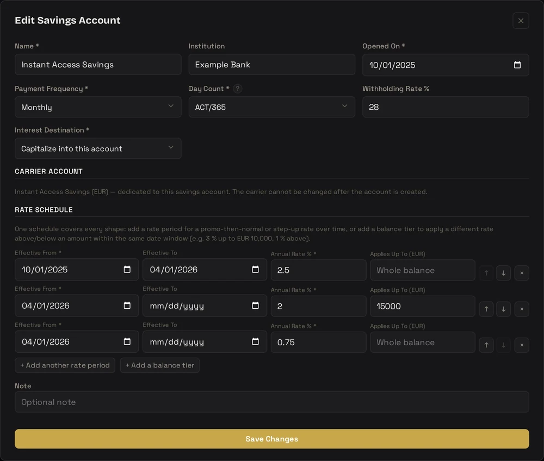This screenshot has height=461, width=544.
Task: Delete the 15000 tier row
Action: 522,309
